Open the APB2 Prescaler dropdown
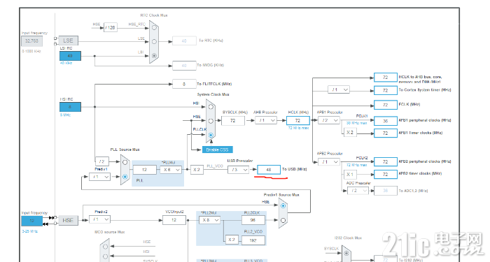 click(x=329, y=161)
